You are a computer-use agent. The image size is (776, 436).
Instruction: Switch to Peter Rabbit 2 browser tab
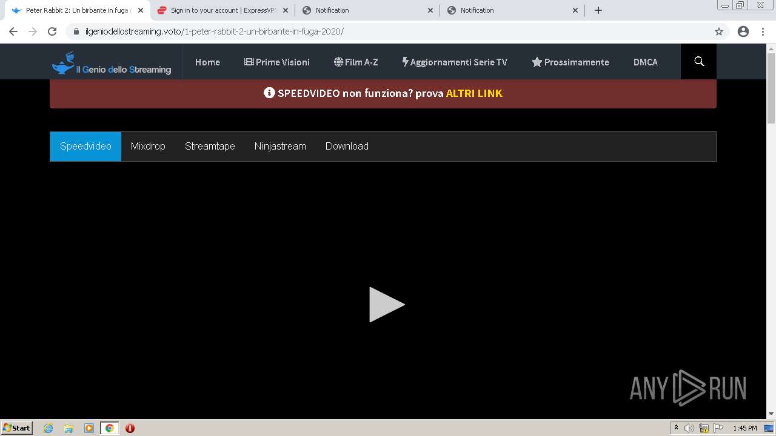(78, 10)
